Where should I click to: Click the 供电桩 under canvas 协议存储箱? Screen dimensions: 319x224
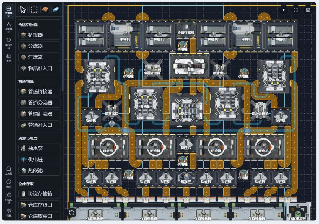183,46
